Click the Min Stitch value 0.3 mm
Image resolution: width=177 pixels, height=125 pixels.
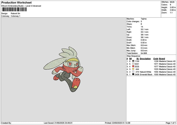144,48
